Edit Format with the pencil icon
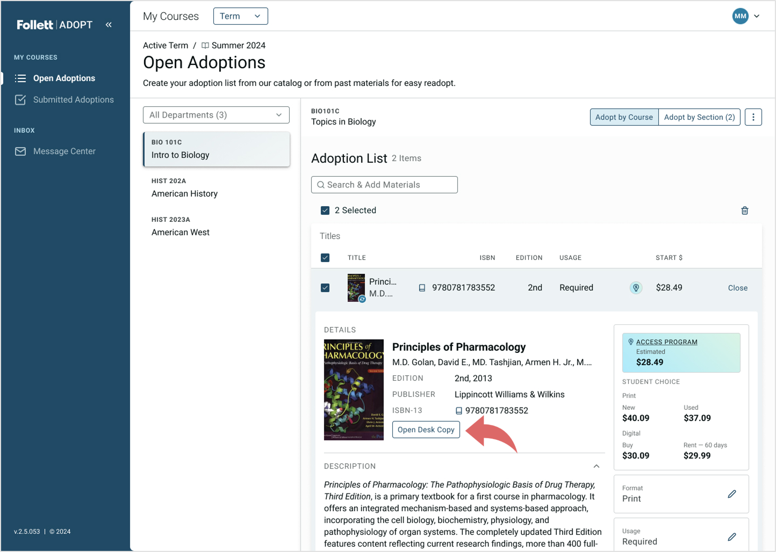 coord(732,494)
